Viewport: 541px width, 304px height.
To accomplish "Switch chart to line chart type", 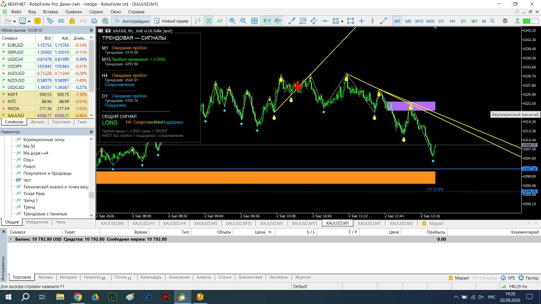I will tap(220, 21).
